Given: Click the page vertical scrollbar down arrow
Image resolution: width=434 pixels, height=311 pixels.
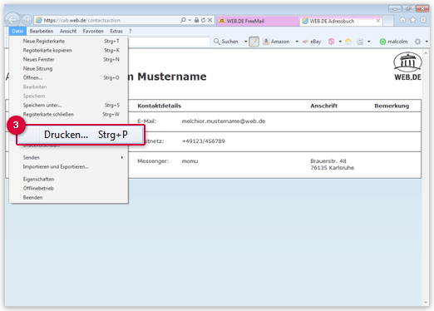Looking at the screenshot, I should pos(426,303).
